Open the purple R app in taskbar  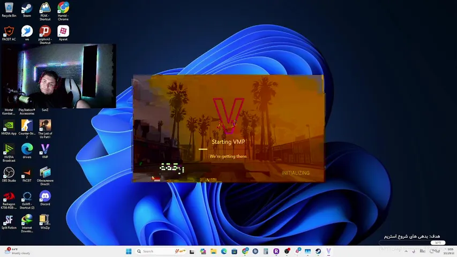(276, 252)
